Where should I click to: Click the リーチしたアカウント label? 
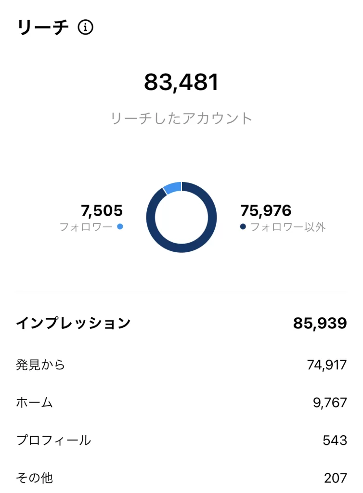(181, 118)
